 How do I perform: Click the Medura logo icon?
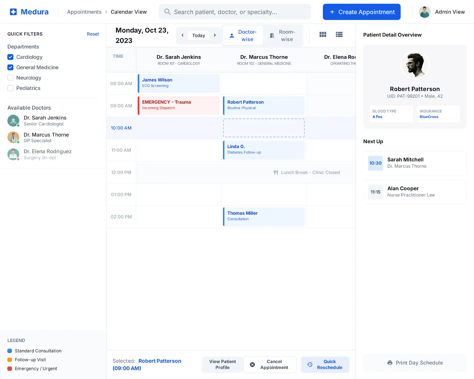tap(13, 12)
